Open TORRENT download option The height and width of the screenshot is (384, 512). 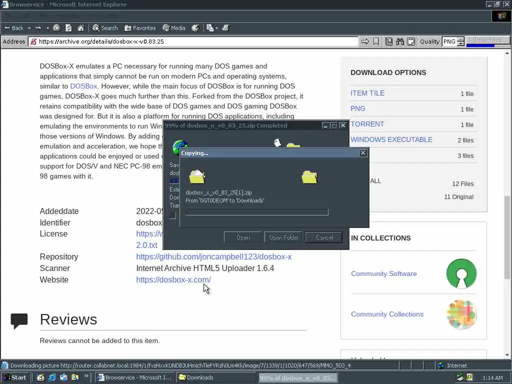pyautogui.click(x=367, y=124)
